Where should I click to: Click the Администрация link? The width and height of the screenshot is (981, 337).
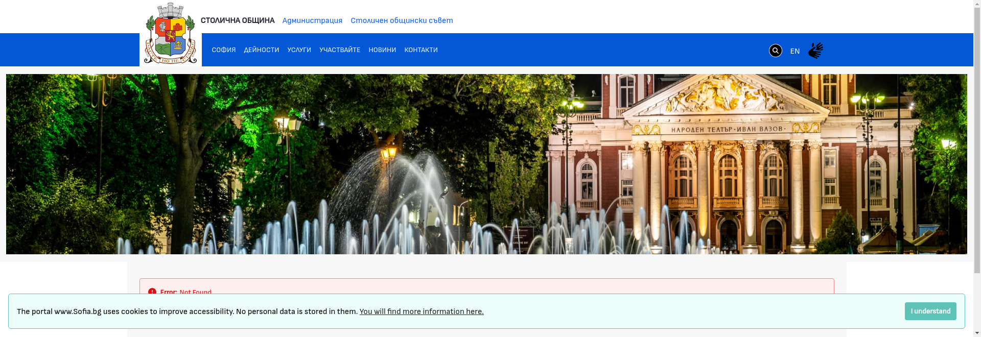tap(312, 20)
